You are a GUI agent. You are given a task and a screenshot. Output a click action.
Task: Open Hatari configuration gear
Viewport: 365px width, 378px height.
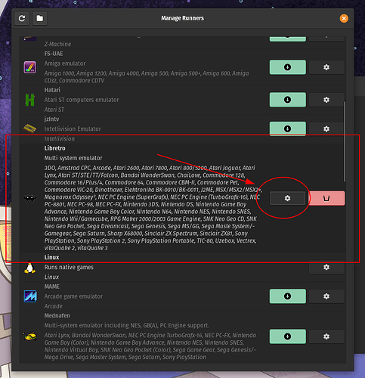[x=326, y=100]
